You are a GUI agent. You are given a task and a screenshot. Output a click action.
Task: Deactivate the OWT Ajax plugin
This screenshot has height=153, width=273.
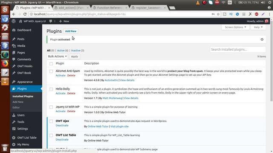pyautogui.click(x=62, y=125)
